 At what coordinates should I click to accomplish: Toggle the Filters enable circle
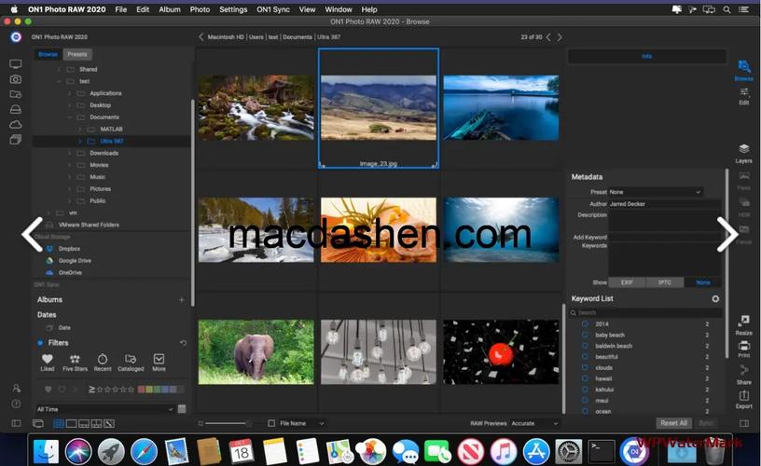[39, 343]
